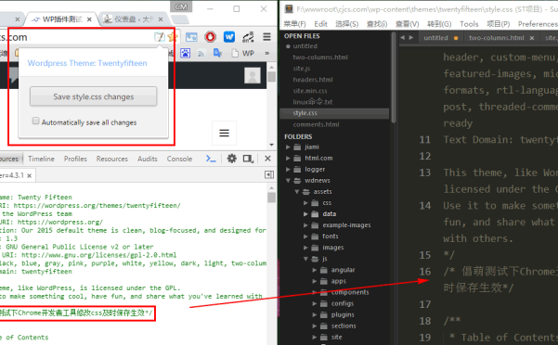
Task: Toggle Automatically save all changes checkbox
Action: pos(35,121)
